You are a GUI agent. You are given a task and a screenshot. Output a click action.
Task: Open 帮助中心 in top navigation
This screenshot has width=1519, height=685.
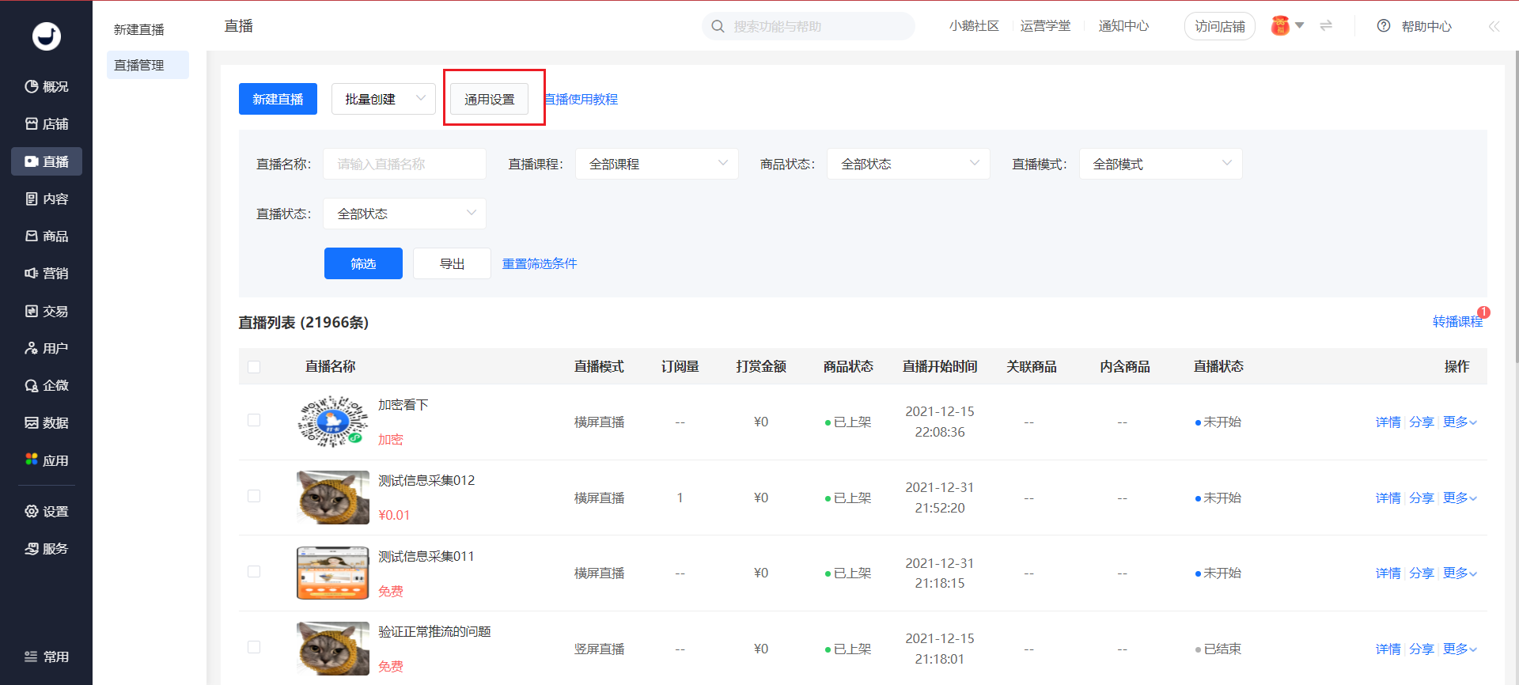pyautogui.click(x=1426, y=26)
